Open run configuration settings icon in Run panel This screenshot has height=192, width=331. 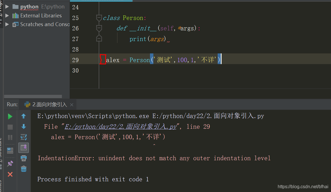(24, 137)
